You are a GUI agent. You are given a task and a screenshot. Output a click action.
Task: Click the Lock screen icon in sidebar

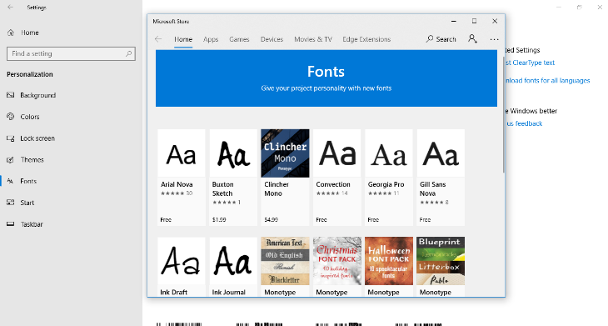click(11, 138)
